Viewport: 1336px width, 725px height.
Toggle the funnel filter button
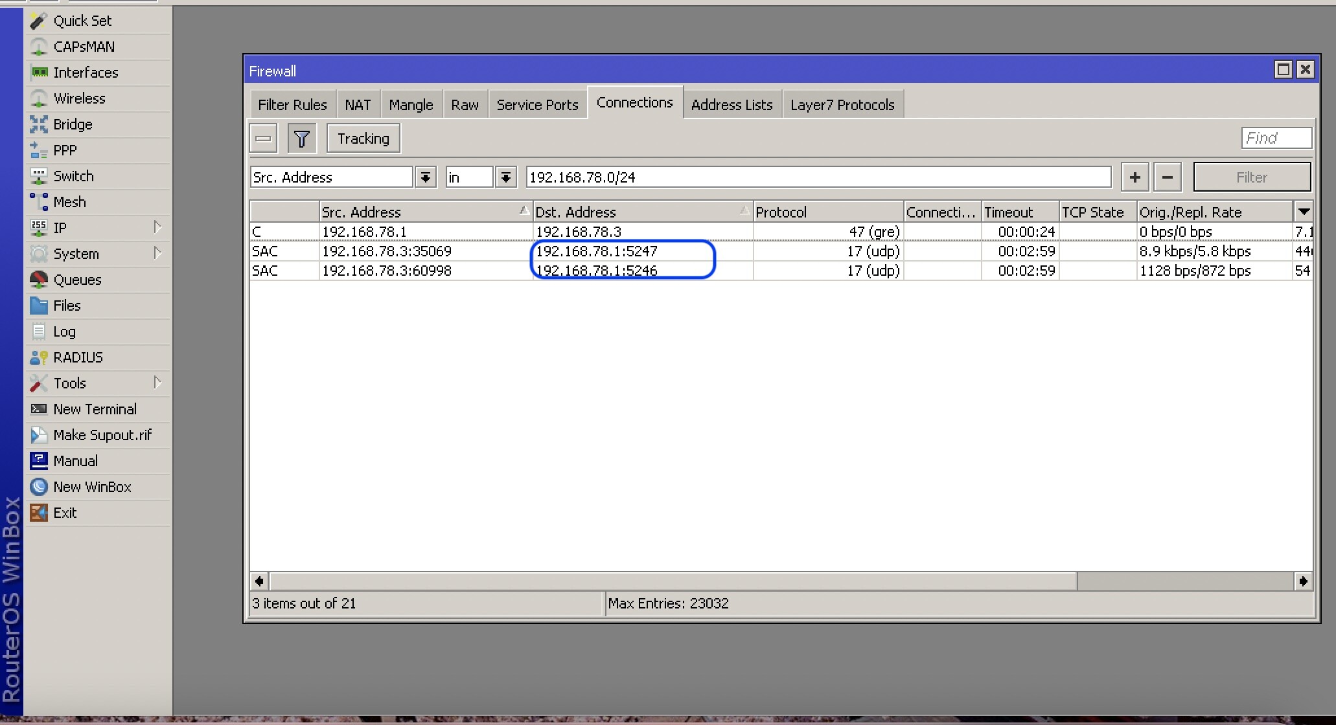pos(302,139)
